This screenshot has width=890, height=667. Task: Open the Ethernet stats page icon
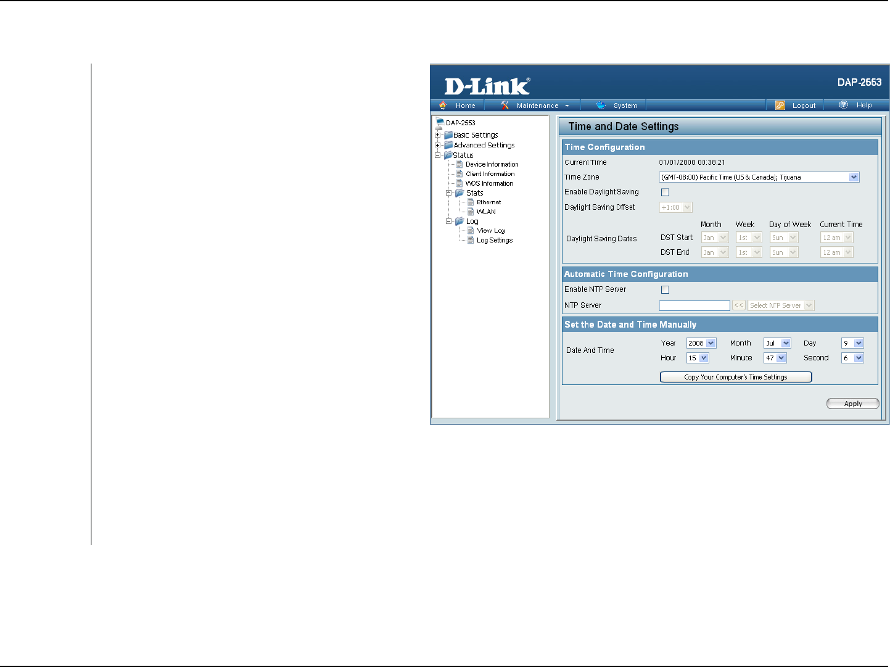click(471, 202)
